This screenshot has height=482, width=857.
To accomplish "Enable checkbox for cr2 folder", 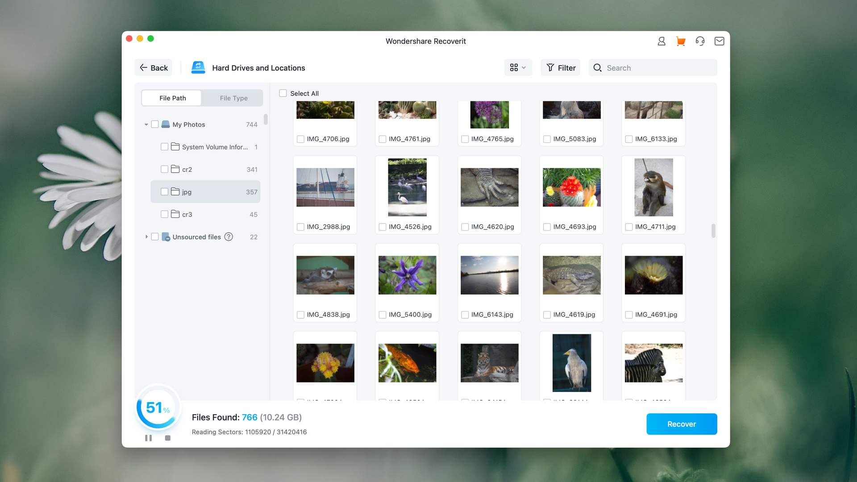I will pos(164,170).
